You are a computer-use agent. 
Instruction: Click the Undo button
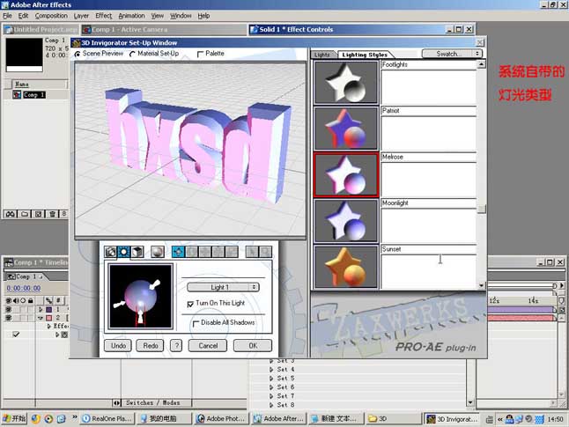[118, 345]
